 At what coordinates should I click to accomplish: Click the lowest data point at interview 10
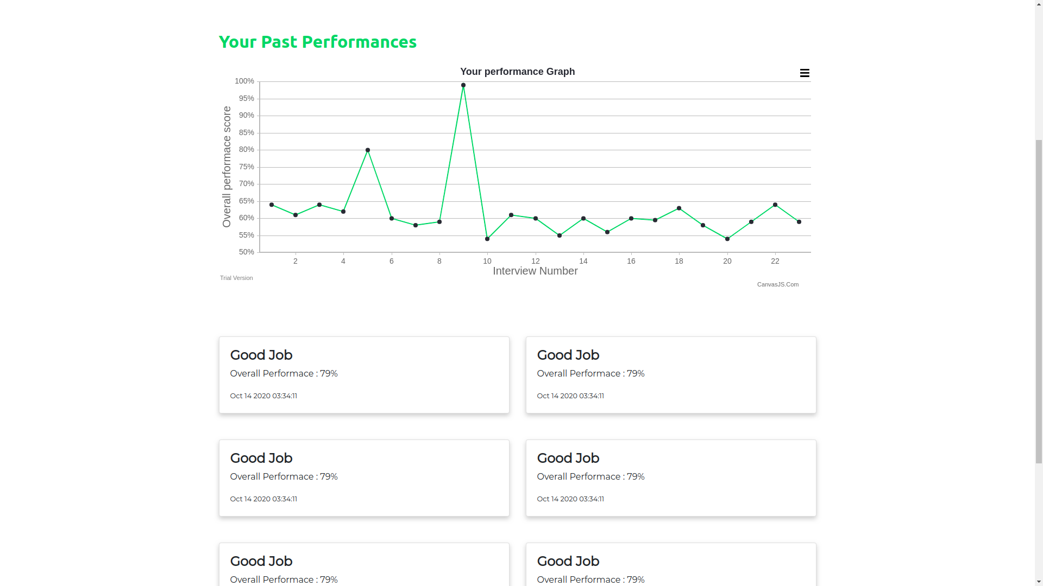coord(487,239)
